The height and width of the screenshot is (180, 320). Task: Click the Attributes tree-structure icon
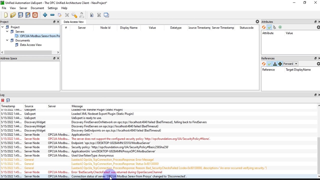point(275,27)
